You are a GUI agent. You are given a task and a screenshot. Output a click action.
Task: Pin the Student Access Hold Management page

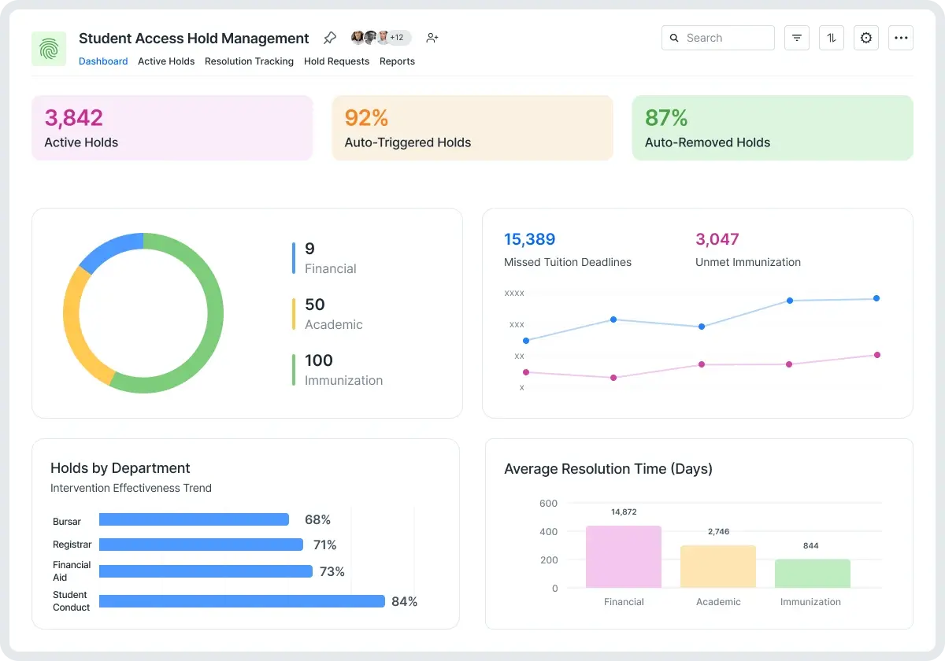point(330,38)
